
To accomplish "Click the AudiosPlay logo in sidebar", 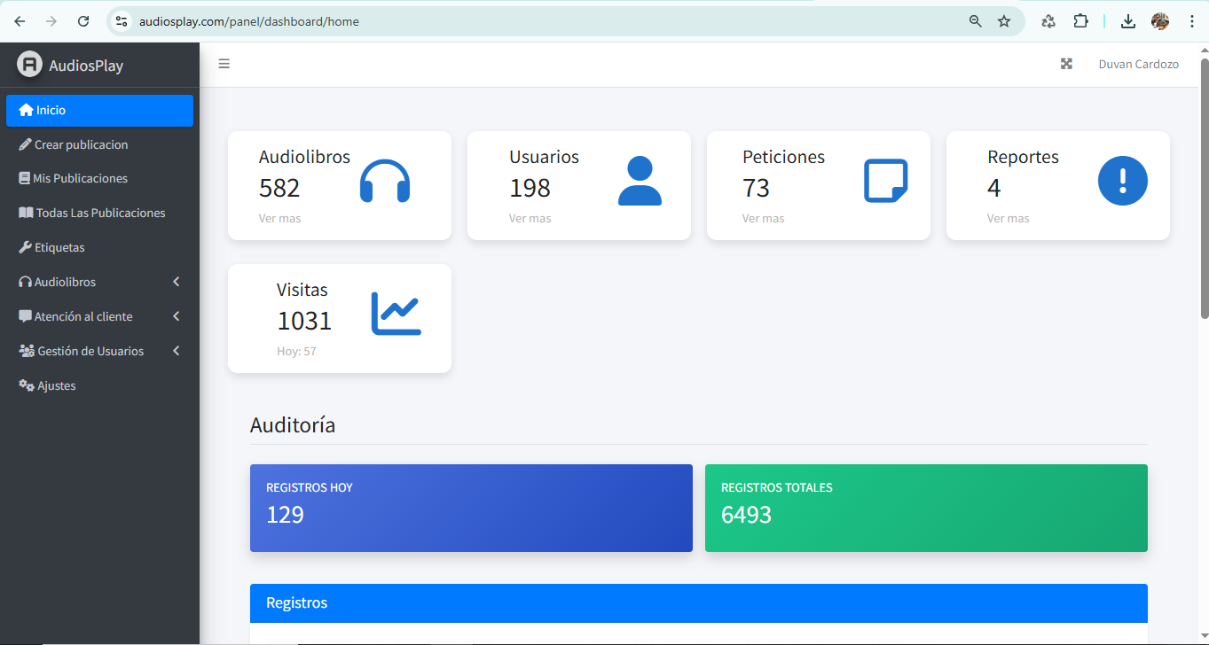I will tap(30, 65).
